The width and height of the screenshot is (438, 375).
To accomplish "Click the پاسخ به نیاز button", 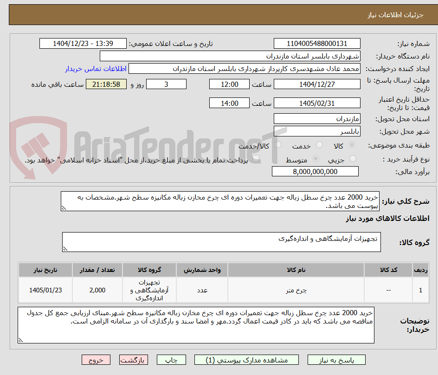I will coord(336,360).
